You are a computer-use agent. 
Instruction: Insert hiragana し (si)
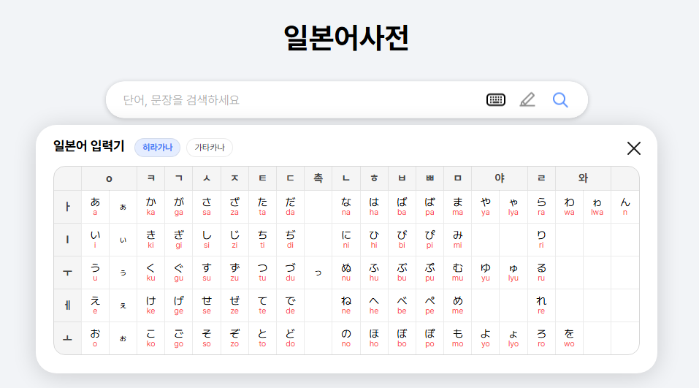point(207,240)
